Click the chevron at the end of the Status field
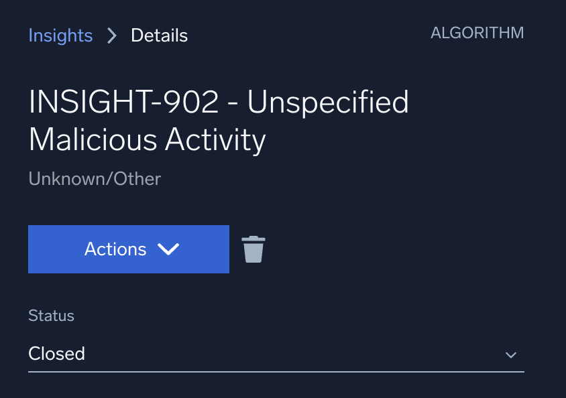The width and height of the screenshot is (566, 398). 510,355
